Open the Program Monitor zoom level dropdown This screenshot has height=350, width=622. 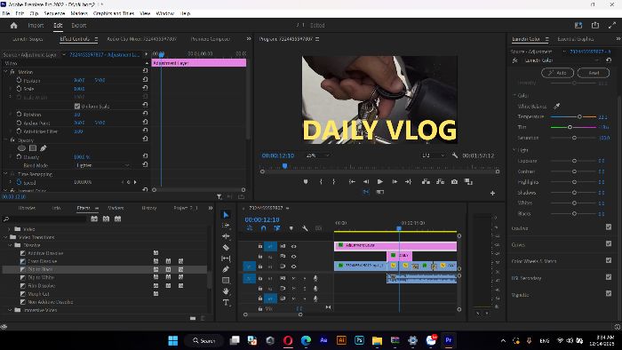pos(317,155)
